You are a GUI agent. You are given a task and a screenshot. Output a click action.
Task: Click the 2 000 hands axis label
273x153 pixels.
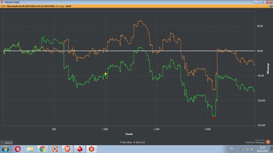tap(207, 129)
